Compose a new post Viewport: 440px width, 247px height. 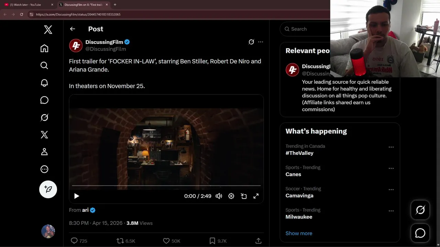tap(48, 189)
